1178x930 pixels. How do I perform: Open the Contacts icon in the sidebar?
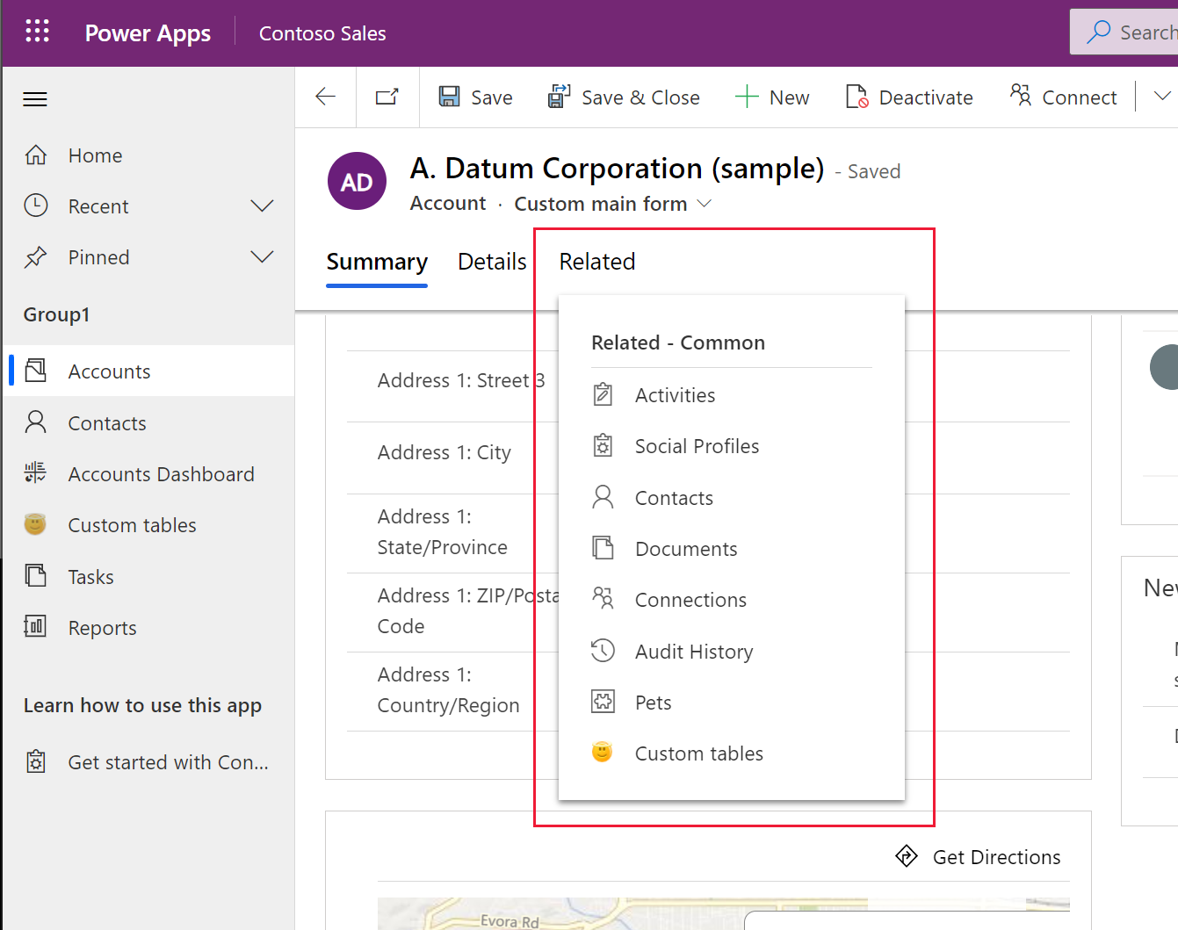[35, 422]
